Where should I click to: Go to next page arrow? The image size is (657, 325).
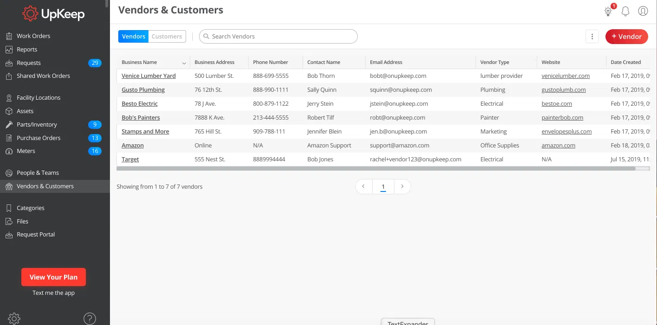tap(402, 187)
